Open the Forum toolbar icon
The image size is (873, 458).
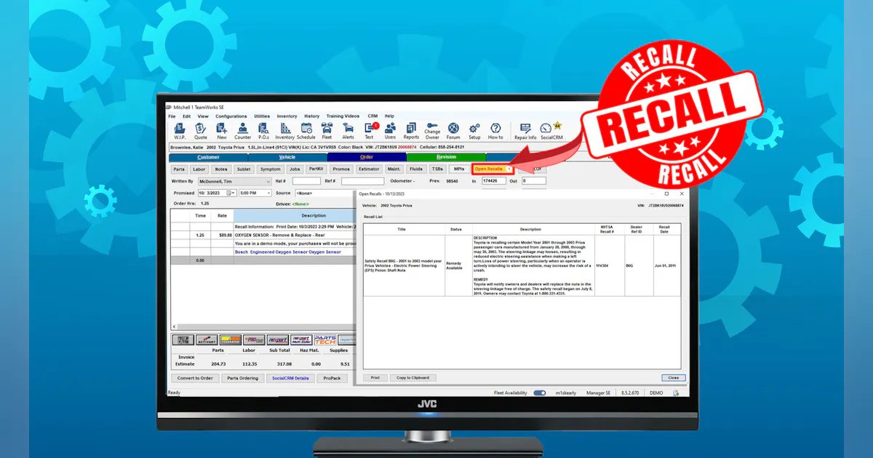coord(453,131)
